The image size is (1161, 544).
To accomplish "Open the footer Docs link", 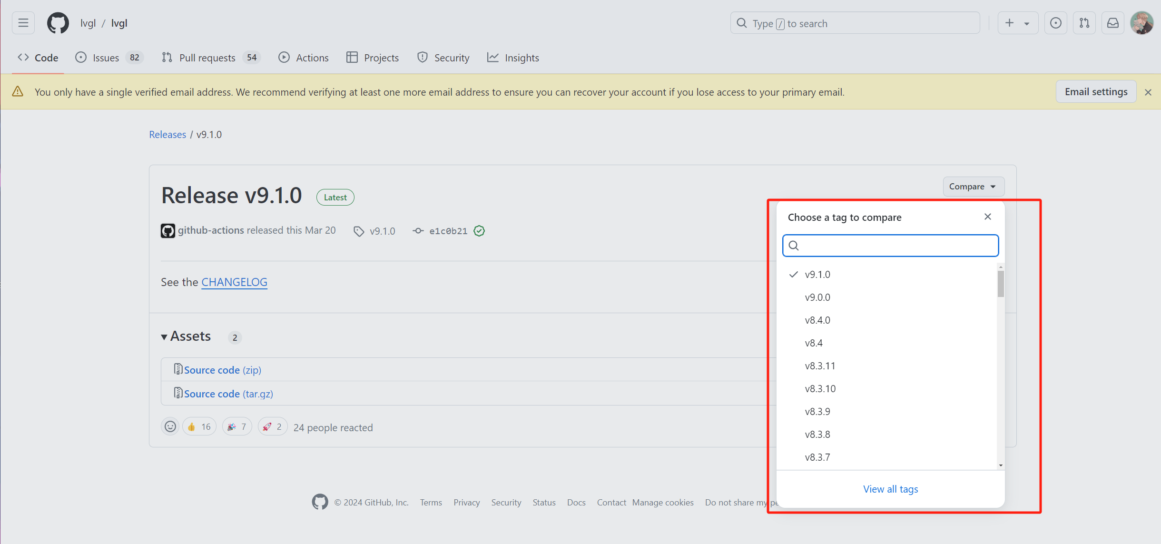I will (576, 503).
